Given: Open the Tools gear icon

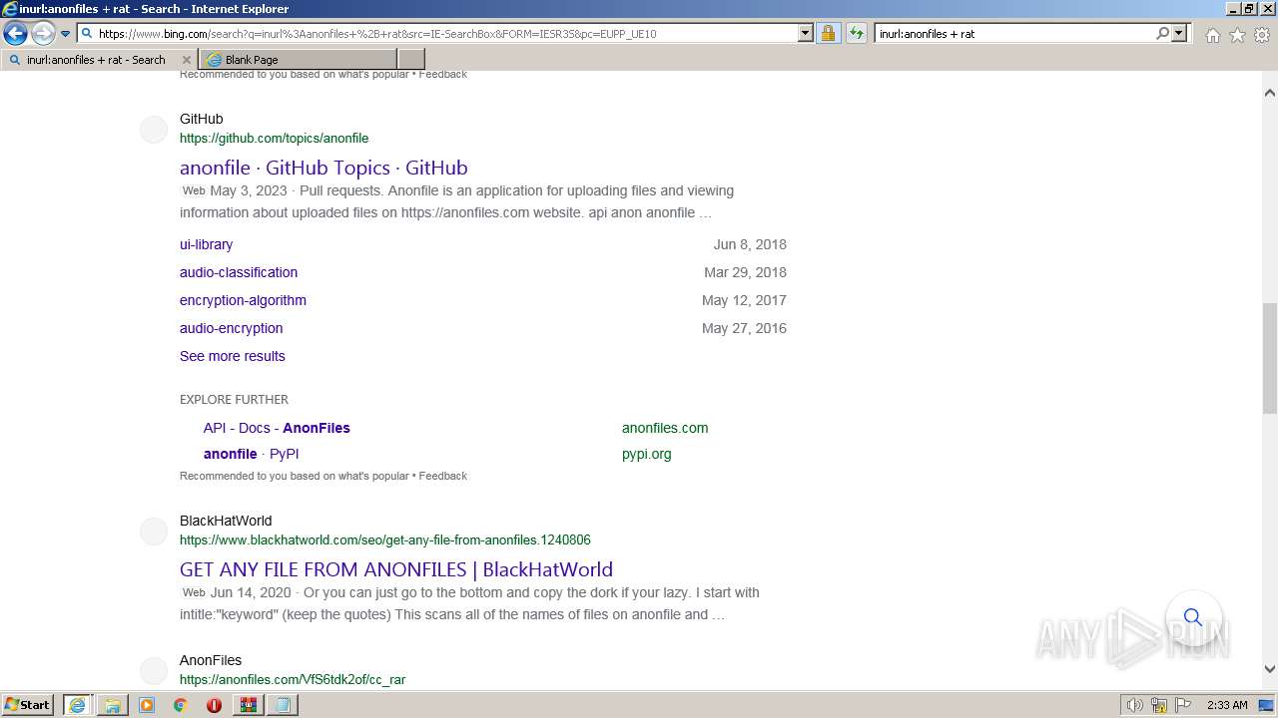Looking at the screenshot, I should click(1262, 35).
